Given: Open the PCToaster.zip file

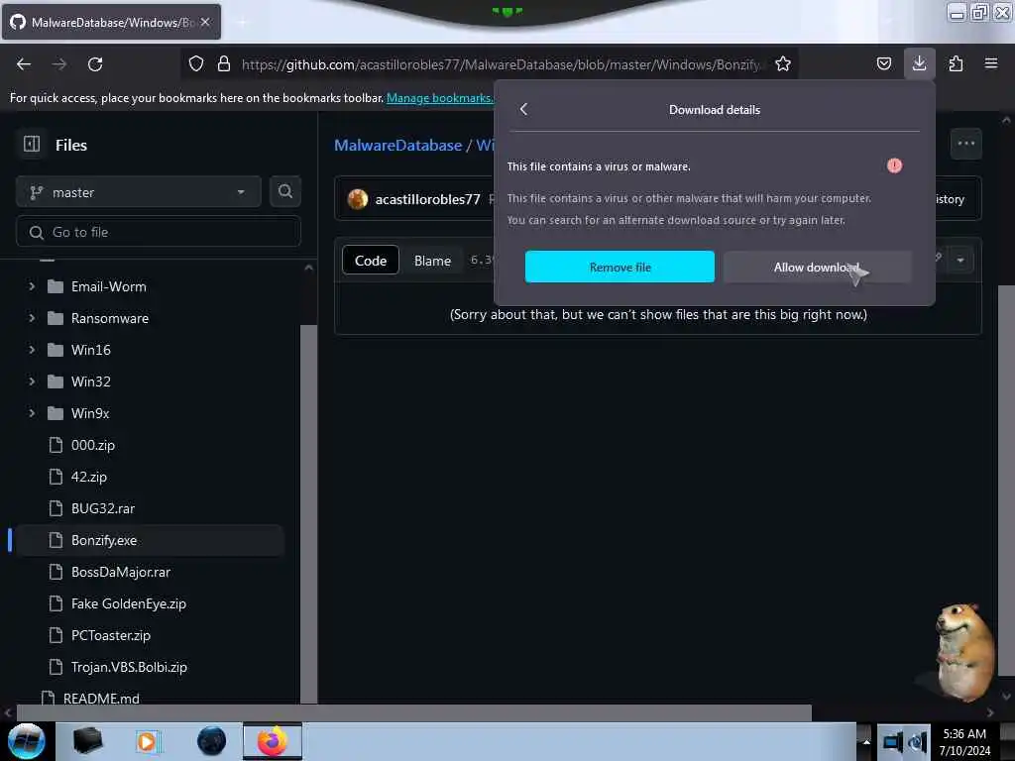Looking at the screenshot, I should (x=111, y=635).
